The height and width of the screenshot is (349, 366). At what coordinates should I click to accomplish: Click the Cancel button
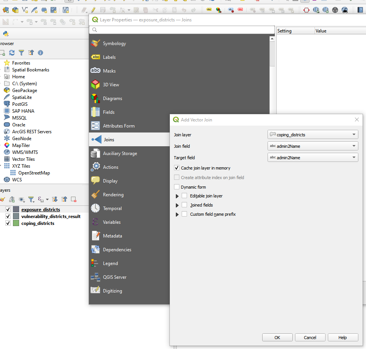(310, 338)
